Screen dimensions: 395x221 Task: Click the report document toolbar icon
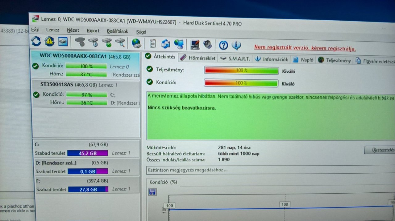click(153, 44)
